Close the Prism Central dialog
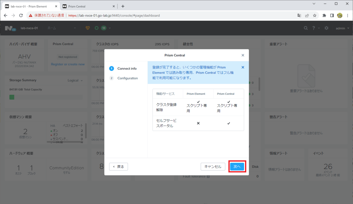Viewport: 353px width, 204px height. pyautogui.click(x=243, y=55)
